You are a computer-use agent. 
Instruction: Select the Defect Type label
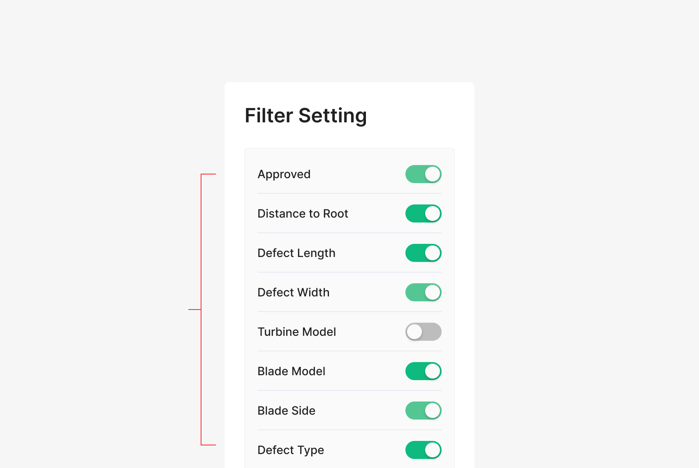pyautogui.click(x=290, y=450)
